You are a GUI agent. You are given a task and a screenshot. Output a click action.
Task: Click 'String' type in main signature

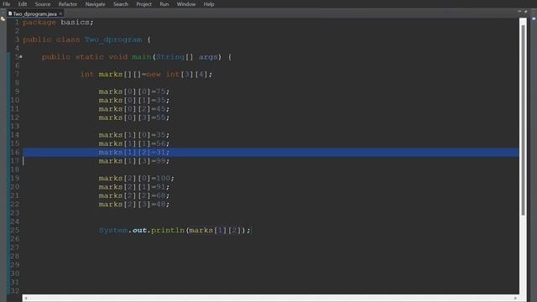coord(170,57)
